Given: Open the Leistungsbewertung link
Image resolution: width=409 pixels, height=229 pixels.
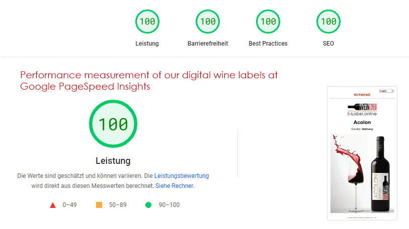Looking at the screenshot, I should click(x=182, y=176).
